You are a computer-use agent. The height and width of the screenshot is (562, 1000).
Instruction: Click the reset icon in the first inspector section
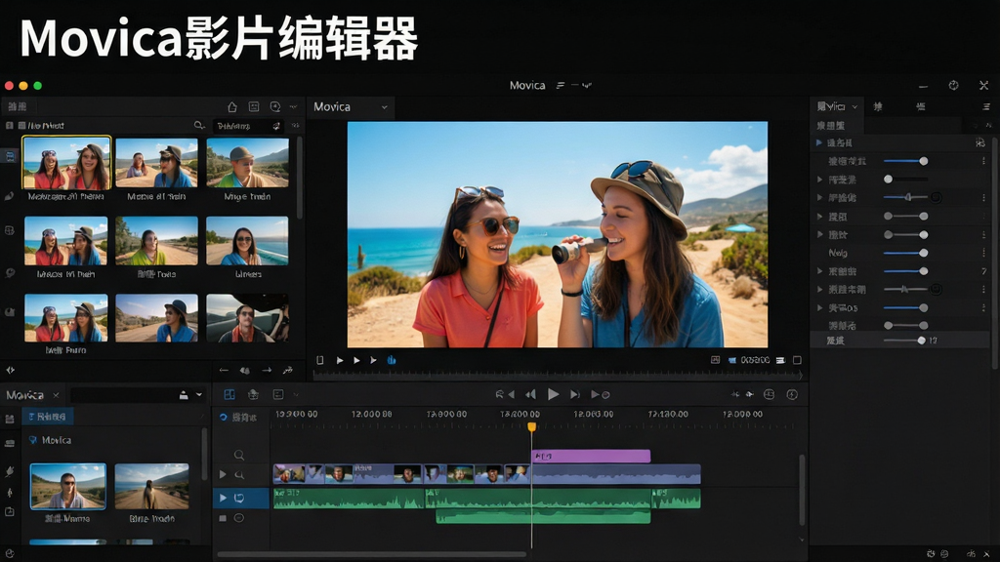click(x=980, y=142)
